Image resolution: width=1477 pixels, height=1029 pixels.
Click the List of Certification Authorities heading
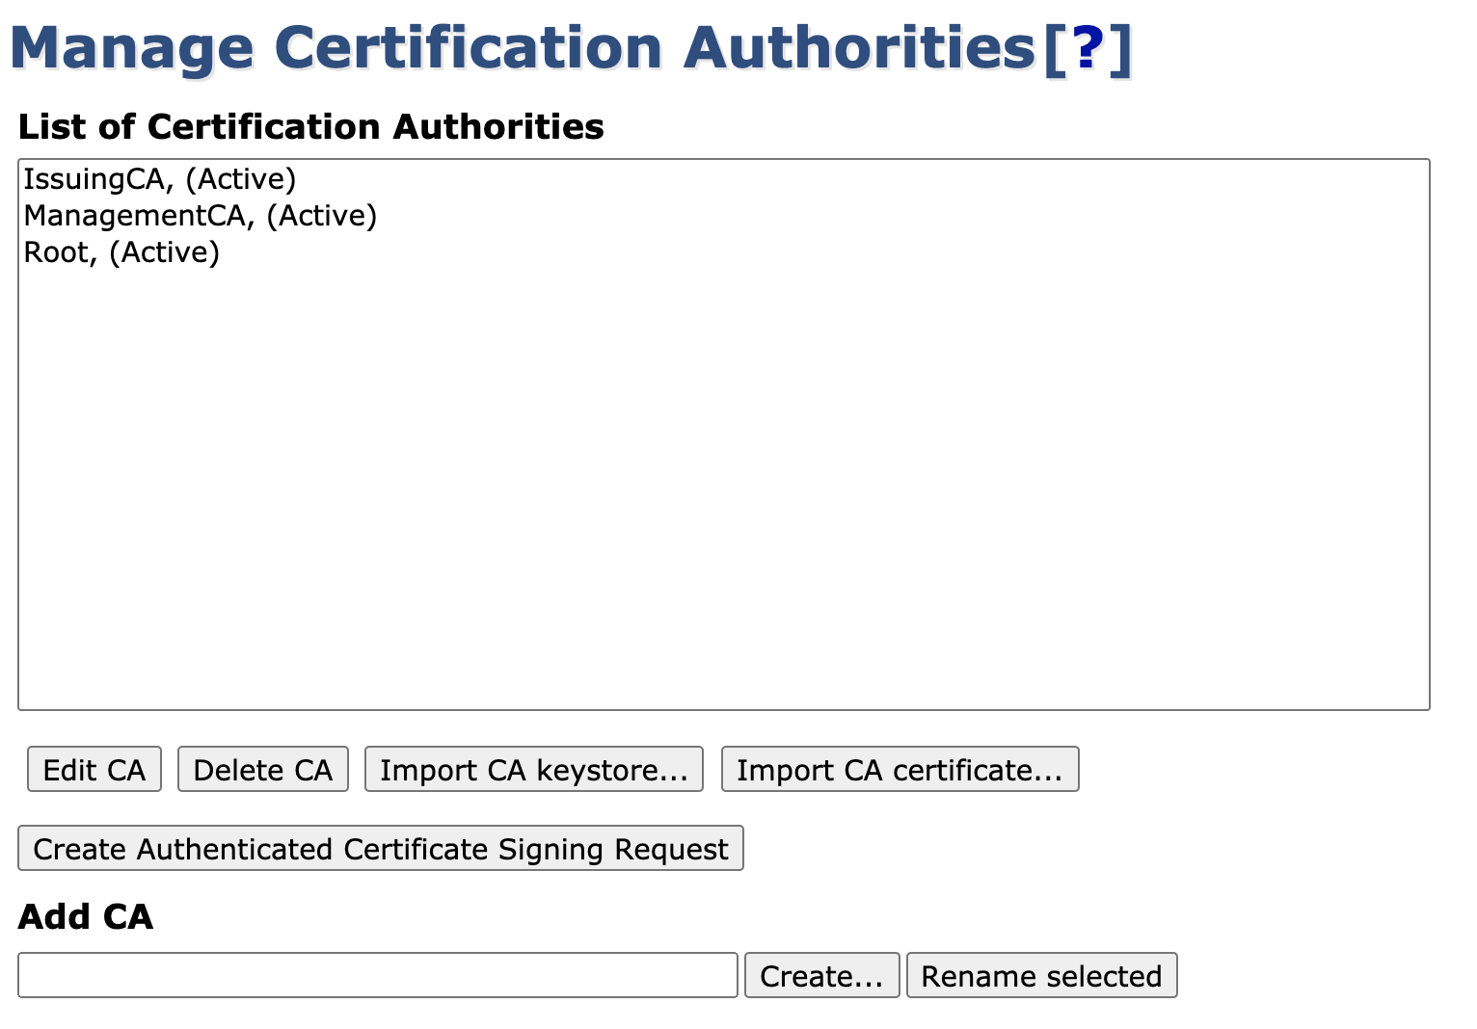click(x=310, y=127)
